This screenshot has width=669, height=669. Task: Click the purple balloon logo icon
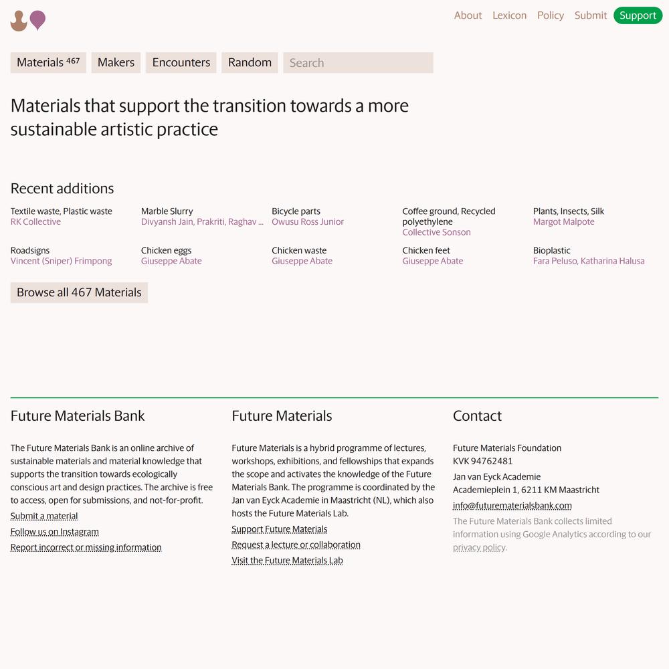point(37,20)
